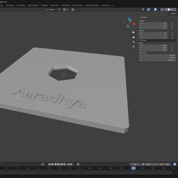Screen dimensions: 178x178
Task: Jump to last frame in timeline
Action: point(65,164)
